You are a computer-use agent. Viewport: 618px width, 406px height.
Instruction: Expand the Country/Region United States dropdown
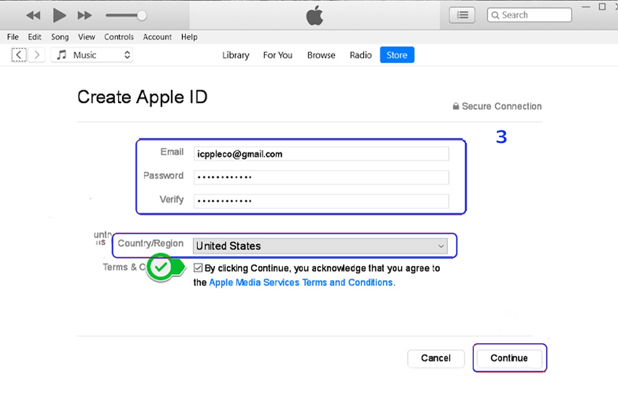pyautogui.click(x=320, y=246)
